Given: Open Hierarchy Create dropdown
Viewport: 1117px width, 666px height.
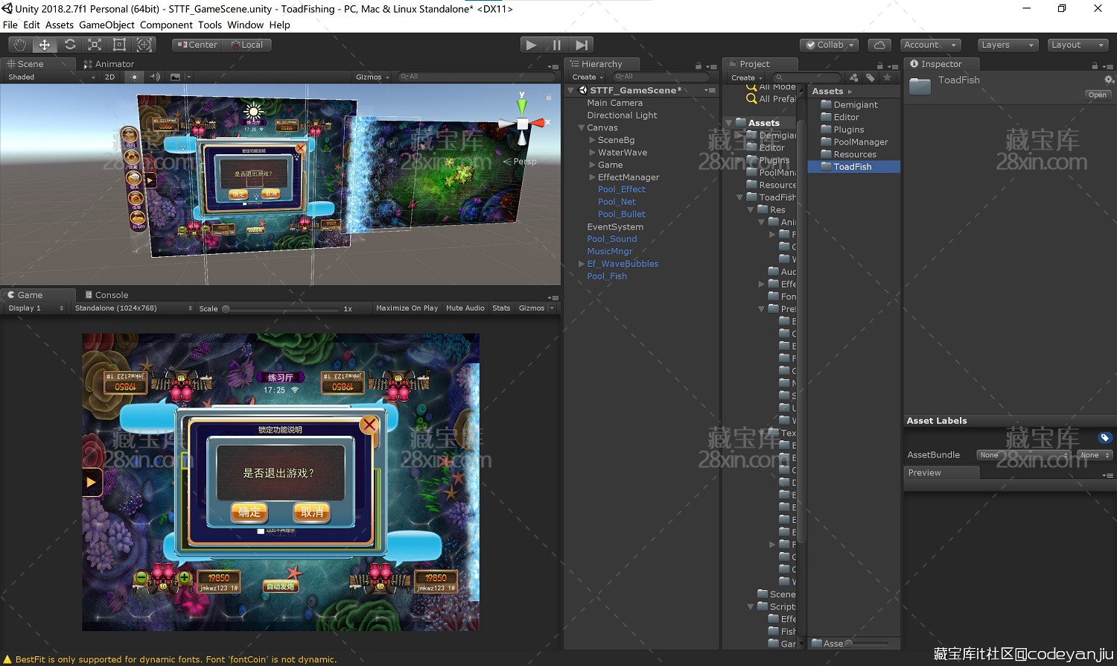Looking at the screenshot, I should [x=588, y=77].
